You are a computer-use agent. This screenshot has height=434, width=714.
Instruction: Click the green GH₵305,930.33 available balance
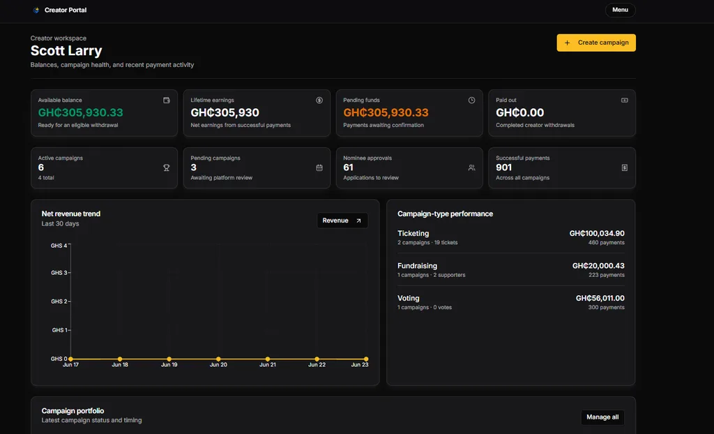coord(81,112)
